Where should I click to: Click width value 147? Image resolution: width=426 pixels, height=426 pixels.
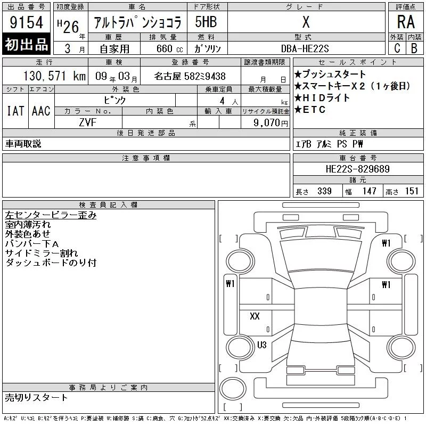(x=369, y=191)
